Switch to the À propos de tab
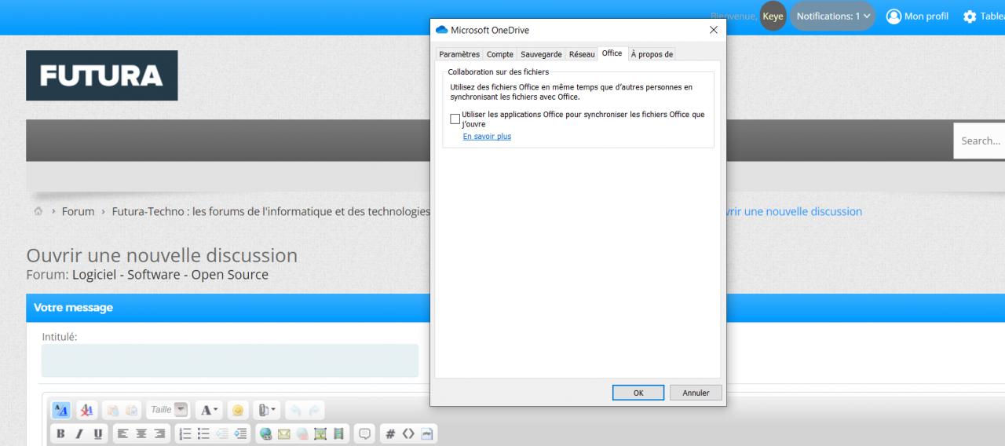 pos(652,54)
